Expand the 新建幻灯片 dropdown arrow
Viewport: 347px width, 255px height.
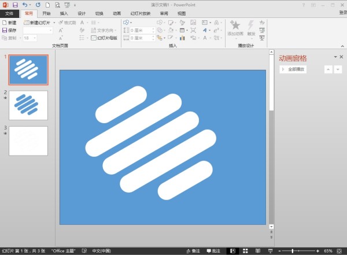[x=53, y=23]
